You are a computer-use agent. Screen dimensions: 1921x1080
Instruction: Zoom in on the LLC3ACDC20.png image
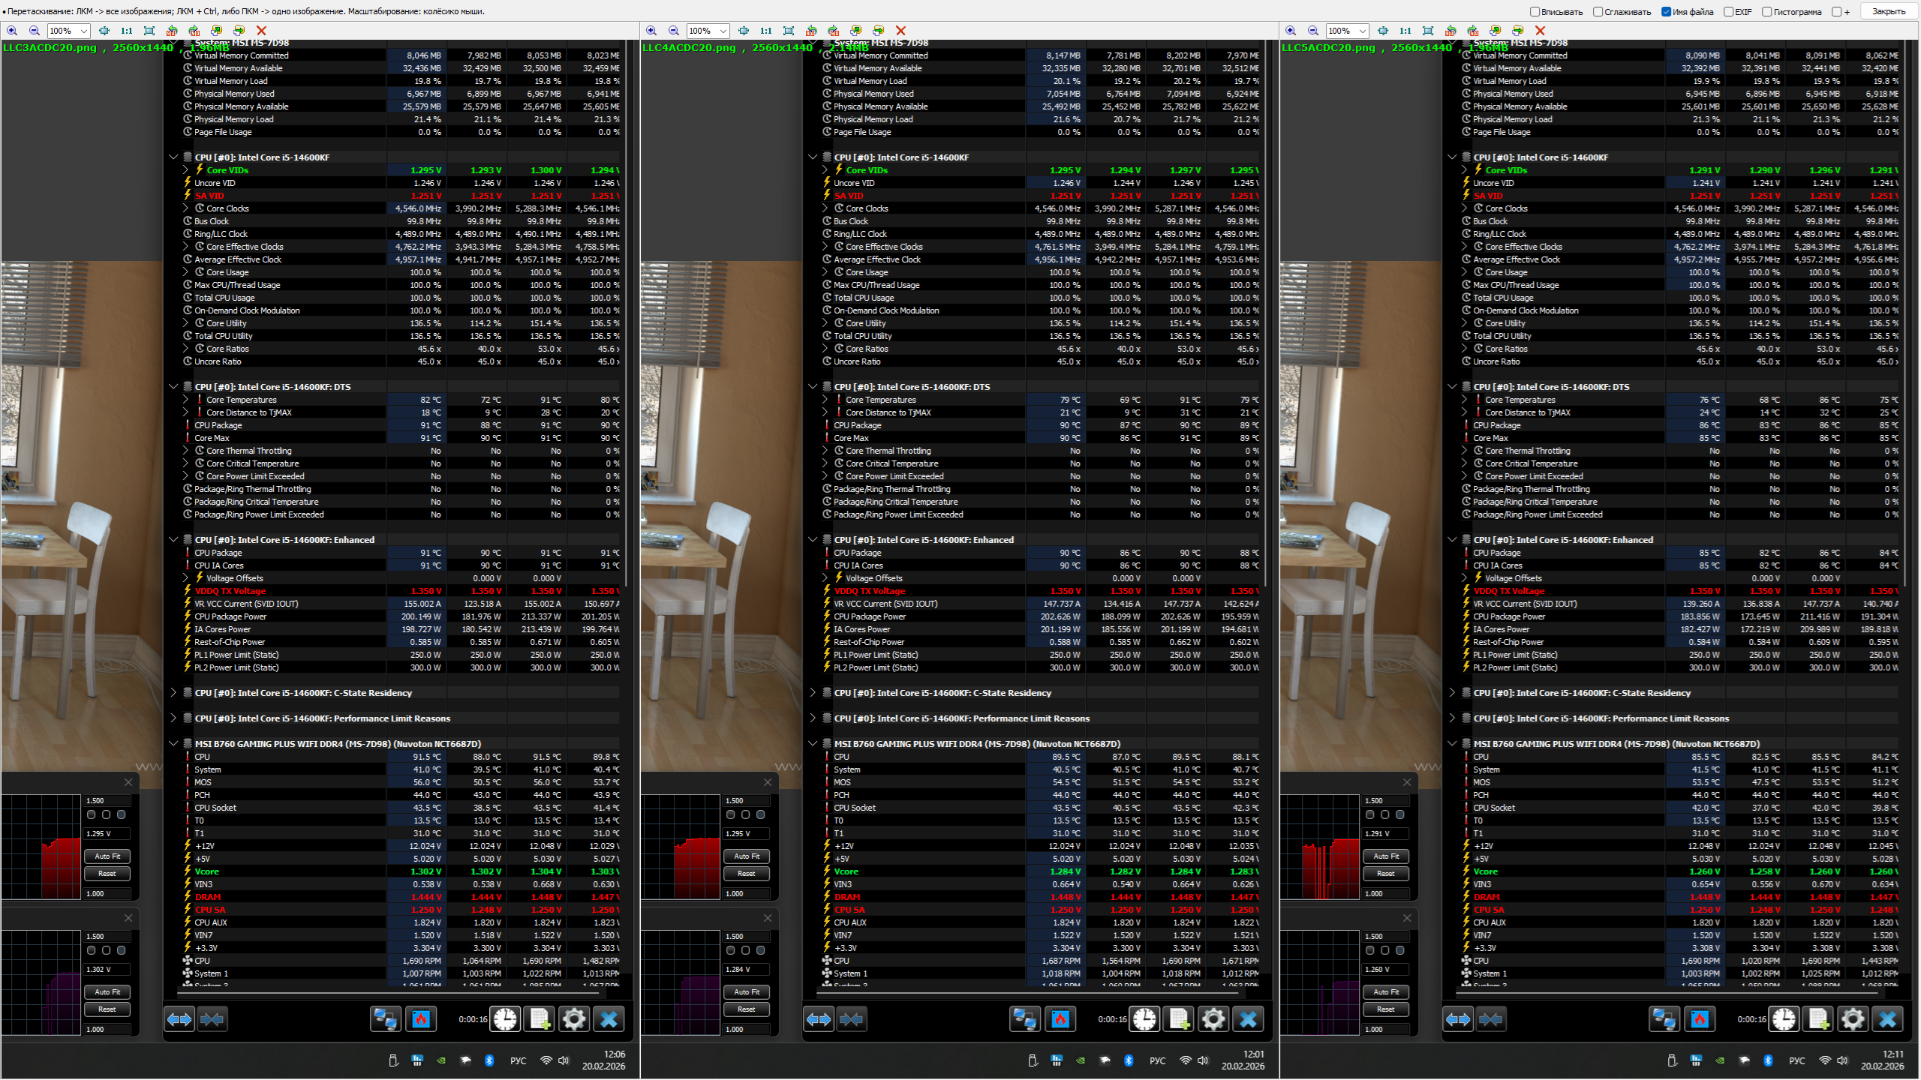point(12,31)
